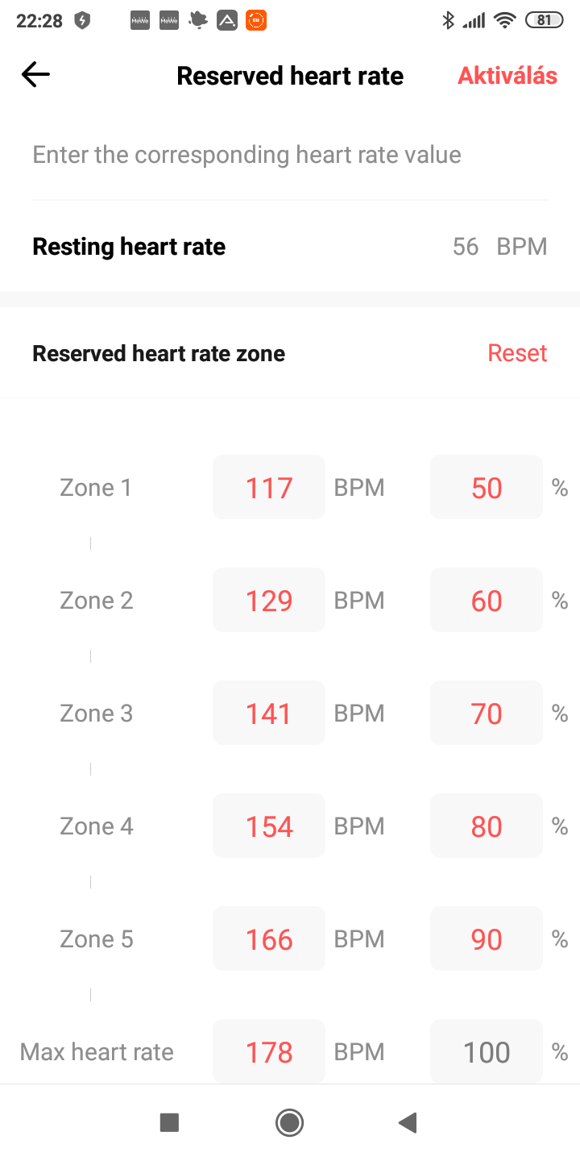Tap the Android back triangle button
This screenshot has height=1161, width=580.
pos(408,1122)
